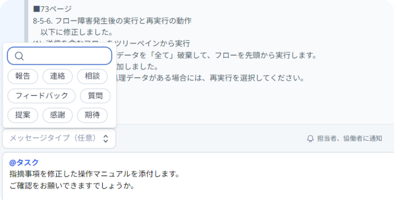The width and height of the screenshot is (394, 205).
Task: Collapse the メッセージタイプ（任意） dropdown
Action: 59,138
